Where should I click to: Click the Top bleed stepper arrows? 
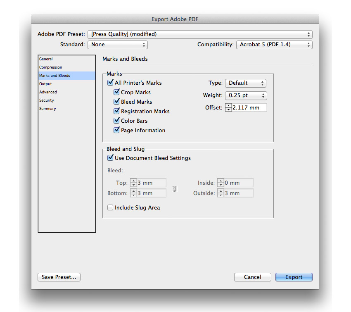coord(133,183)
